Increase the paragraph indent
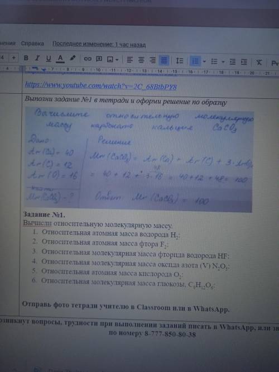This screenshot has width=279, height=372. click(244, 62)
